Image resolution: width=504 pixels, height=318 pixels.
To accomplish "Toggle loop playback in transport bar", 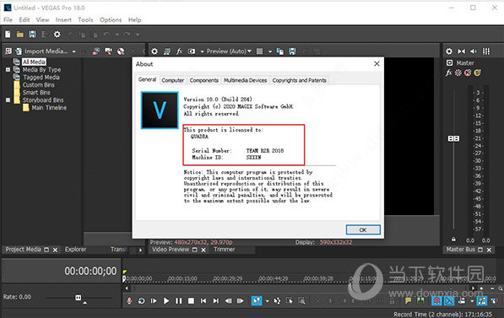I will (142, 301).
